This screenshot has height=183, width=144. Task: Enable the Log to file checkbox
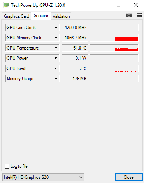click(x=7, y=166)
